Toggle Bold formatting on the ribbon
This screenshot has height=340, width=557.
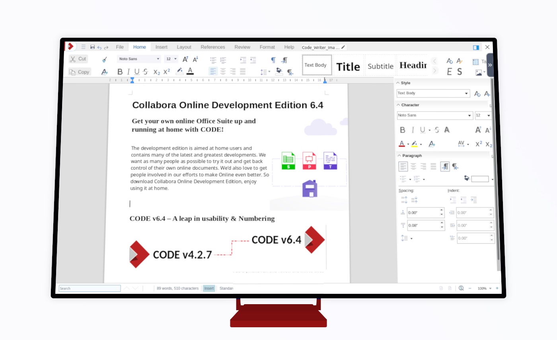(x=120, y=72)
